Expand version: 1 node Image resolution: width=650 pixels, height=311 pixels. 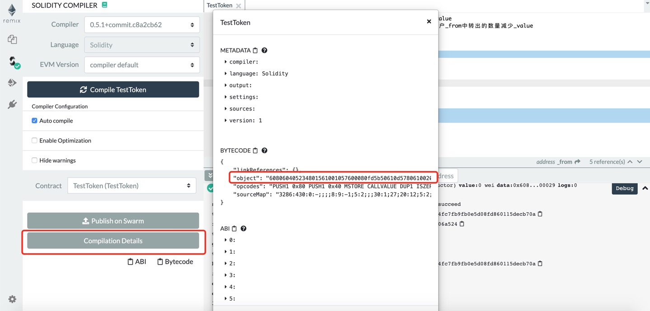click(225, 120)
